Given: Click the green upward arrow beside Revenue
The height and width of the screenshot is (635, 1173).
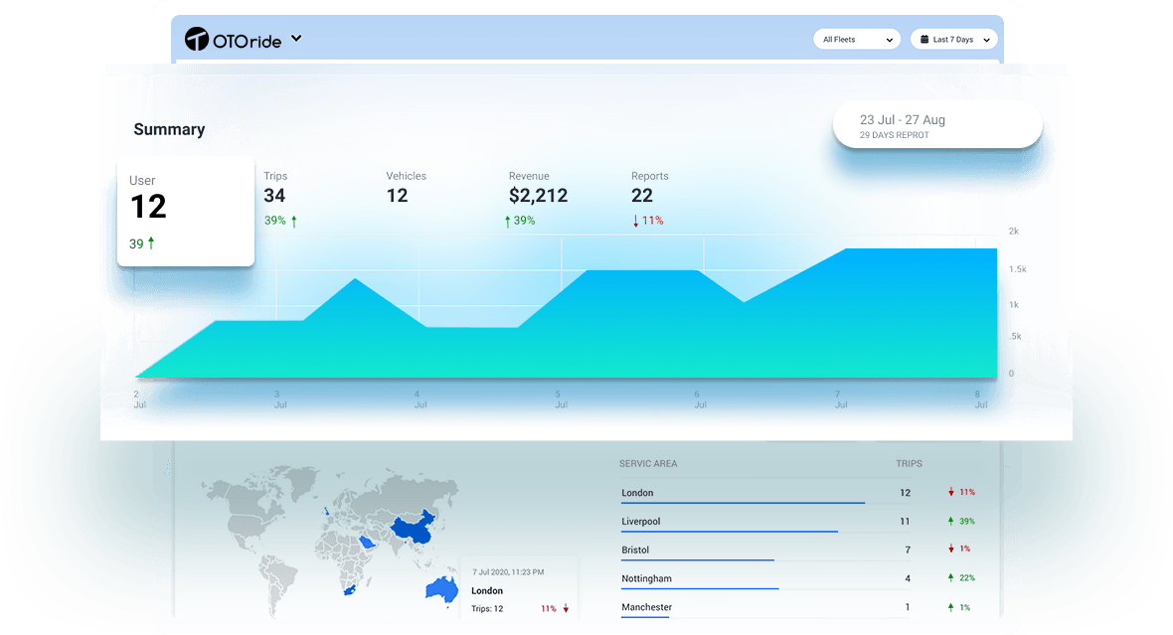Looking at the screenshot, I should point(508,220).
